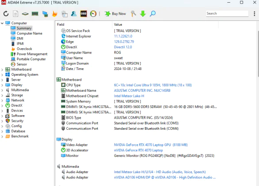This screenshot has width=259, height=186.
Task: Click the Intel Core Ultra 9 185H link
Action: pos(153,85)
